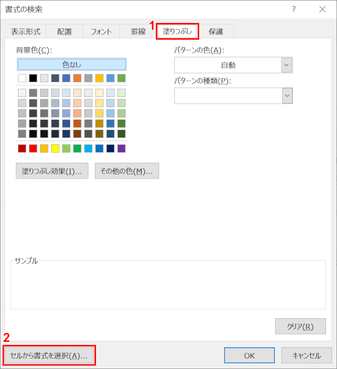Screen dimensions: 337x369
Task: Switch to the 配置 tab
Action: click(65, 31)
